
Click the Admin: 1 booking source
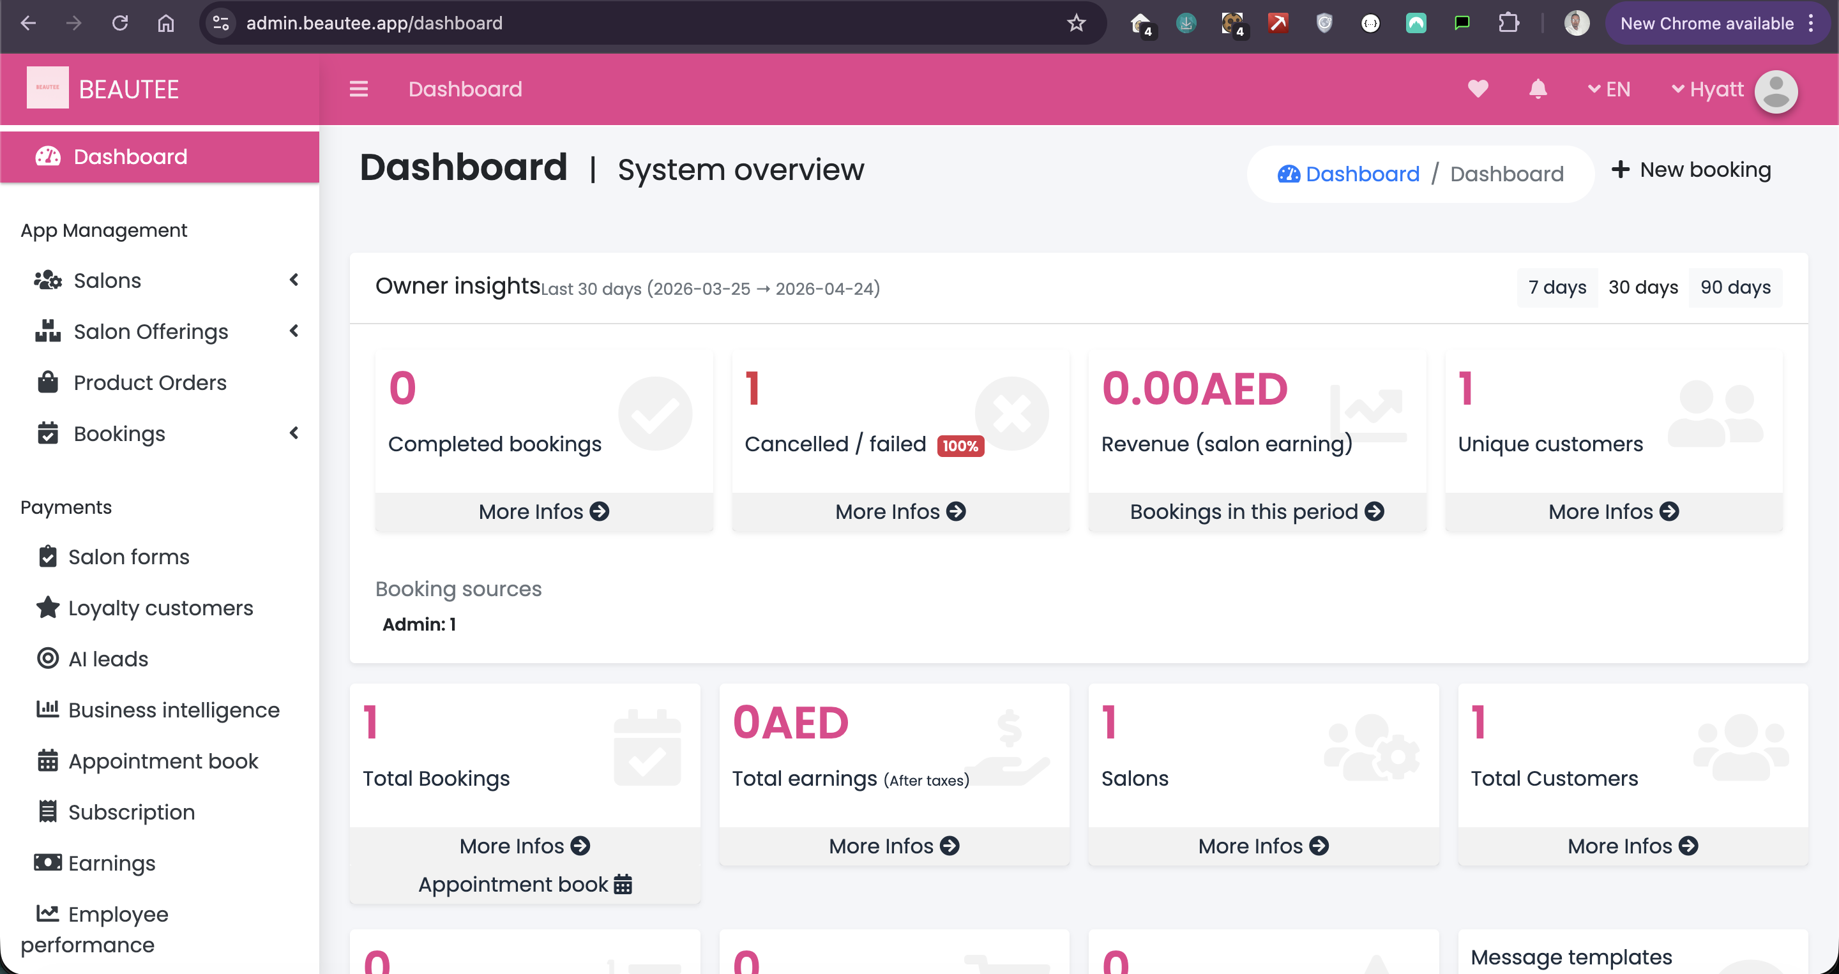tap(418, 624)
